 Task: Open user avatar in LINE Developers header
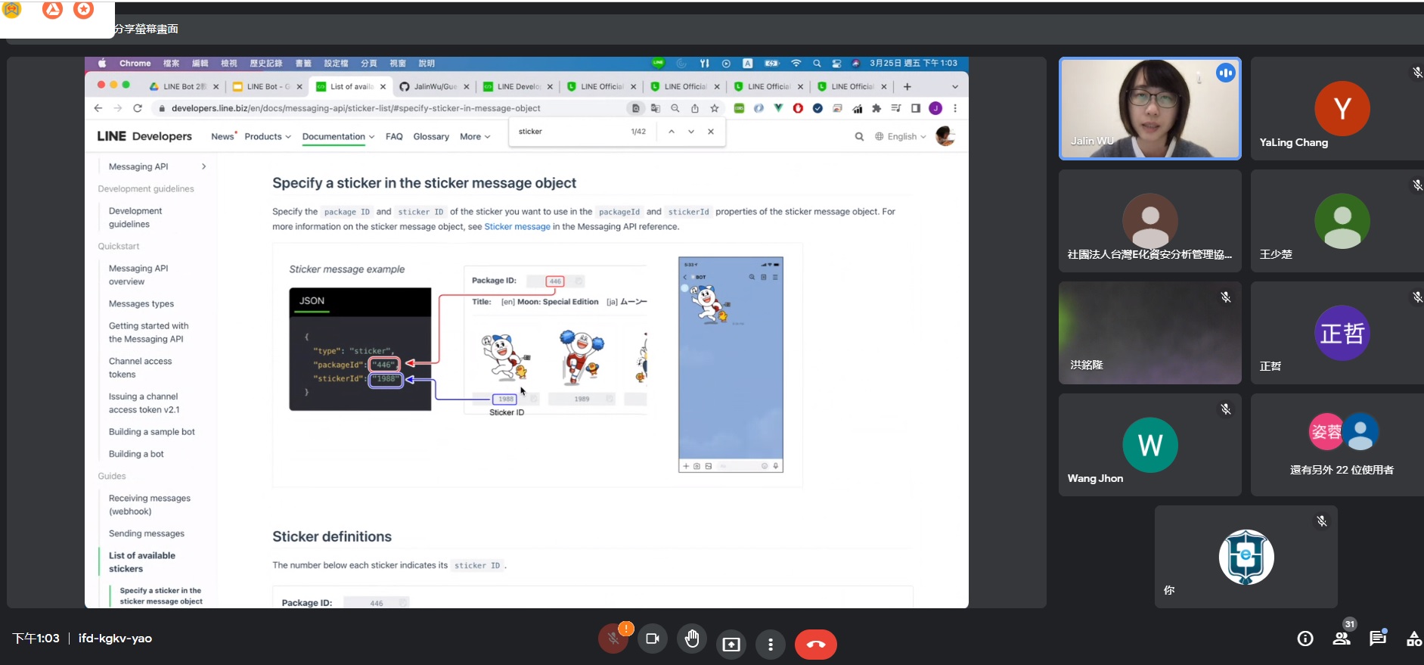tap(945, 136)
